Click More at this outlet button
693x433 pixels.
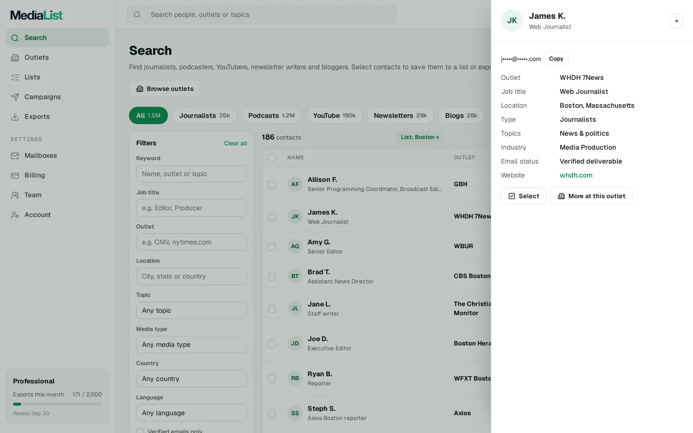click(591, 196)
